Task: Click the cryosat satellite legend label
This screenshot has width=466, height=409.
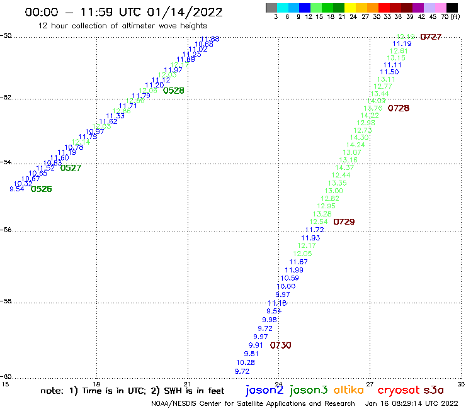Action: pyautogui.click(x=399, y=391)
